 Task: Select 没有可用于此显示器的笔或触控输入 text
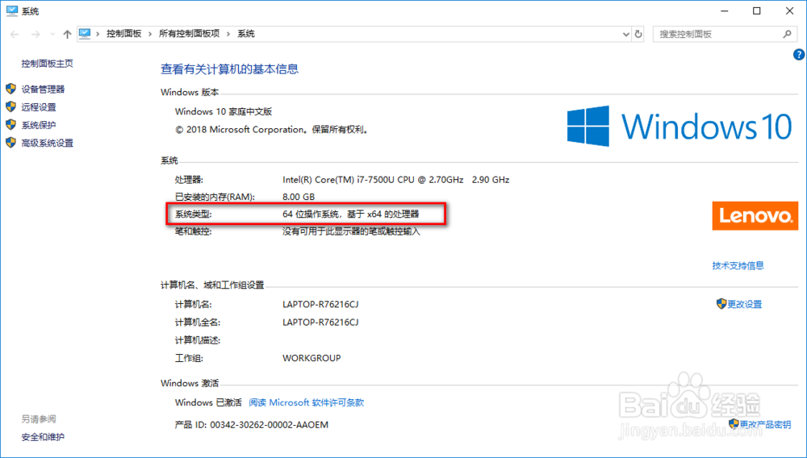351,232
